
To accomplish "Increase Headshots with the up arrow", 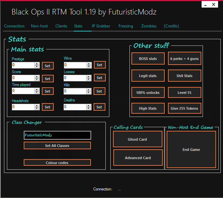I will click(x=37, y=105).
